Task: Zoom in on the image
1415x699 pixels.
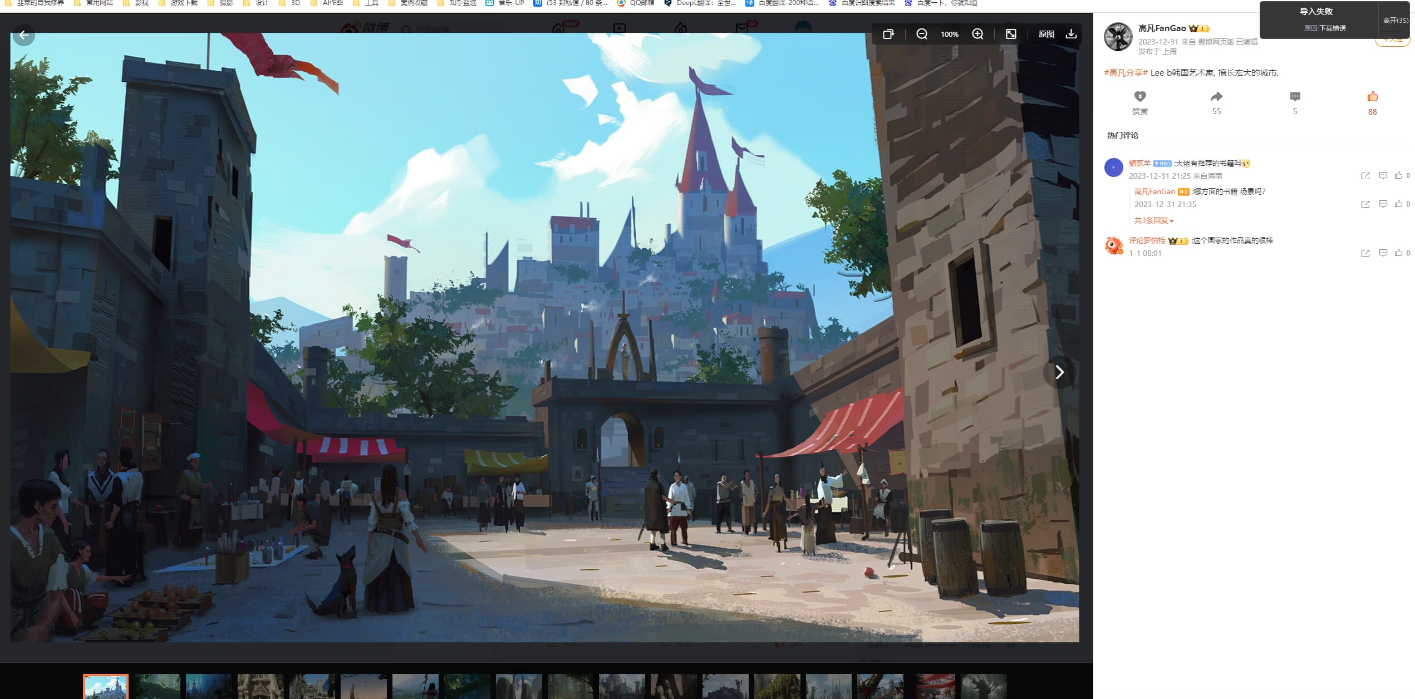Action: [x=977, y=34]
